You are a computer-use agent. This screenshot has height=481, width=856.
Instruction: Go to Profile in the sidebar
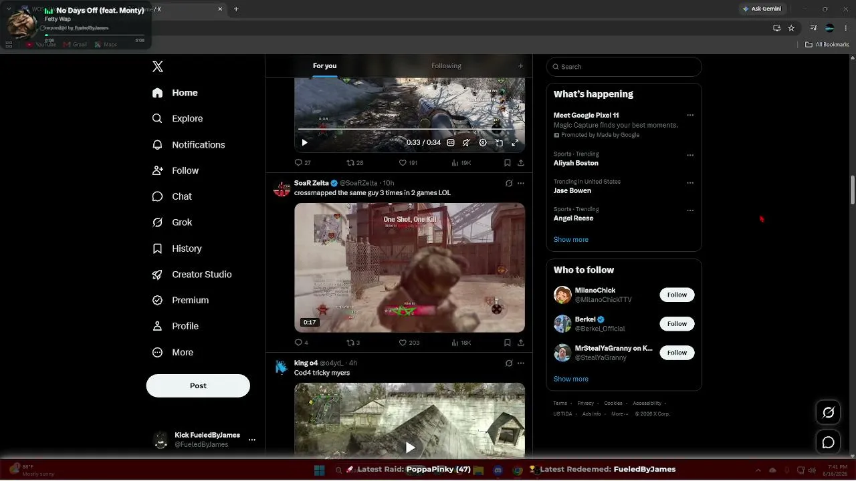click(176, 326)
